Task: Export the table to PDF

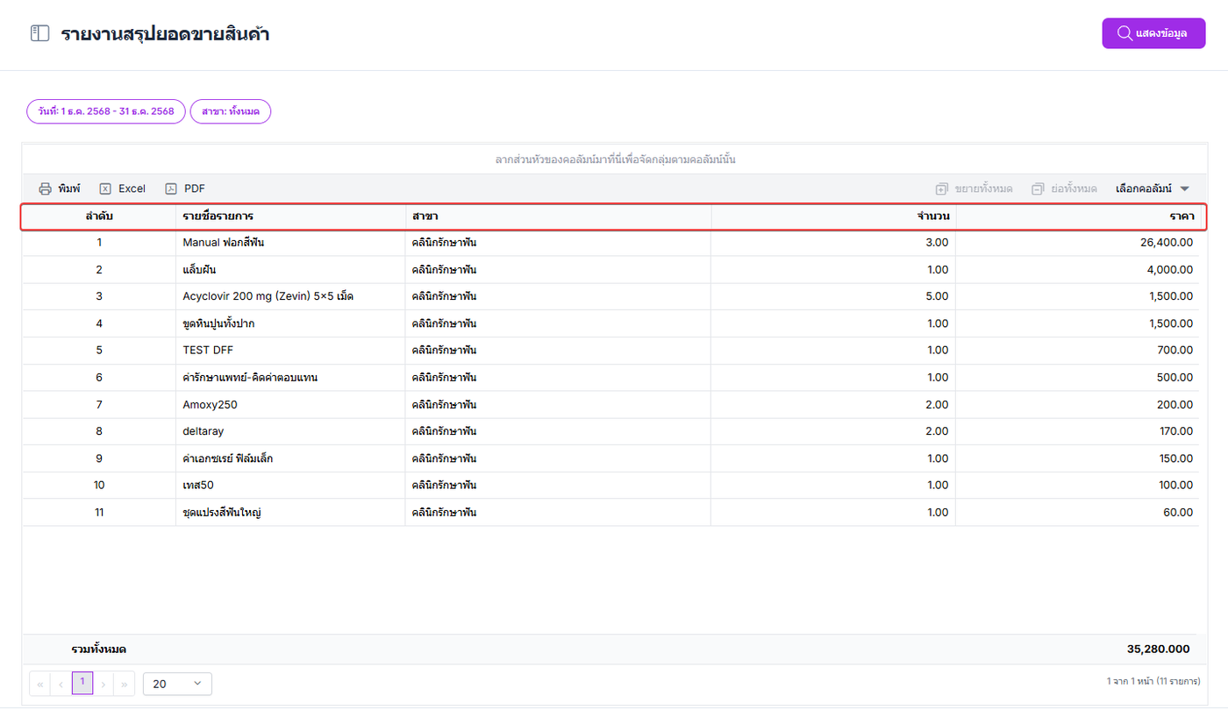Action: pyautogui.click(x=185, y=188)
